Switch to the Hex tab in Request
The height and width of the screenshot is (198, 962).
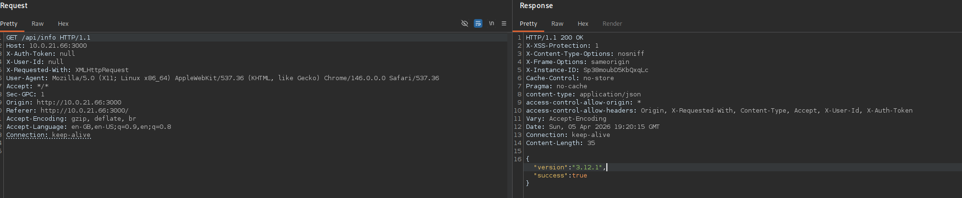(x=63, y=23)
